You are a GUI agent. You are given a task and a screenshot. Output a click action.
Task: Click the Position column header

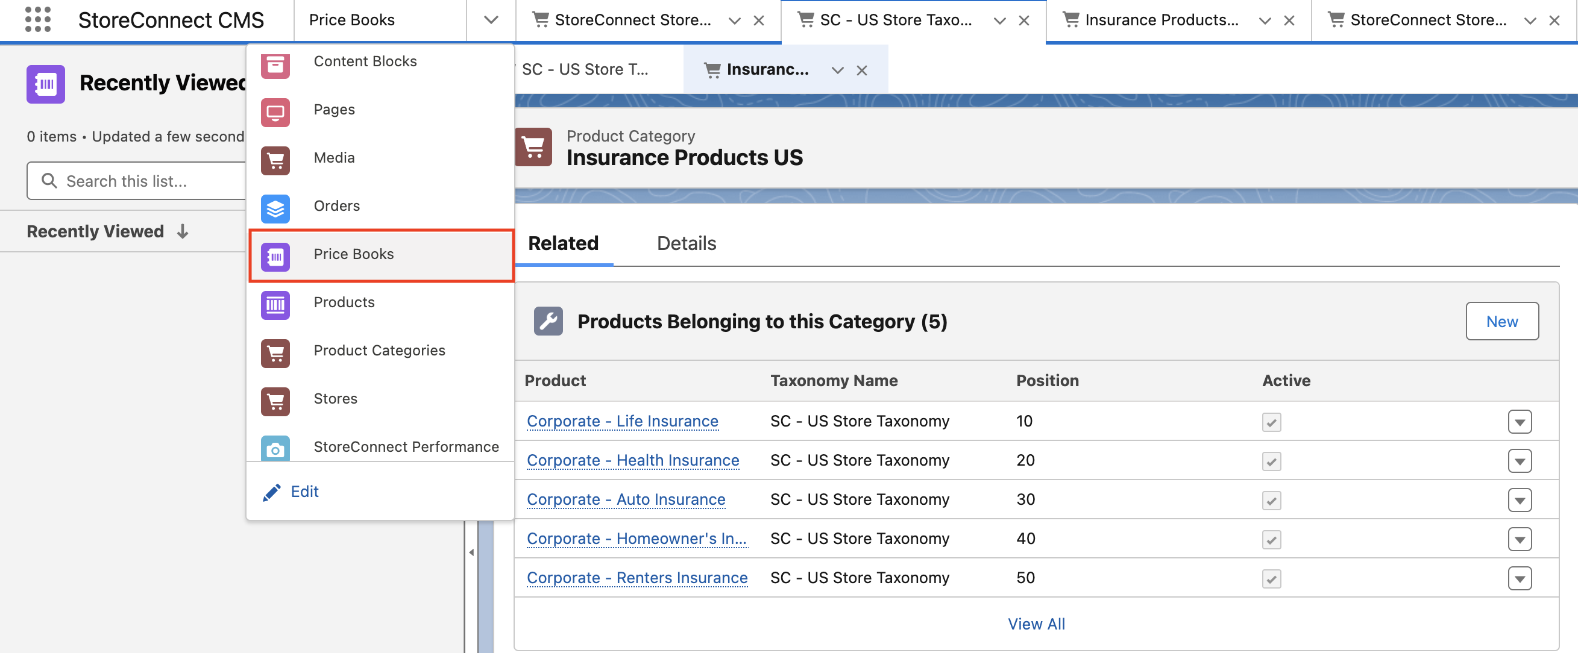click(x=1048, y=381)
